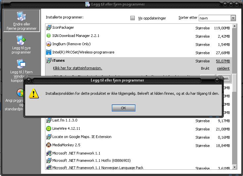The image size is (243, 176).
Task: Toggle Vis oppdateringer checkbox
Action: coord(132,18)
